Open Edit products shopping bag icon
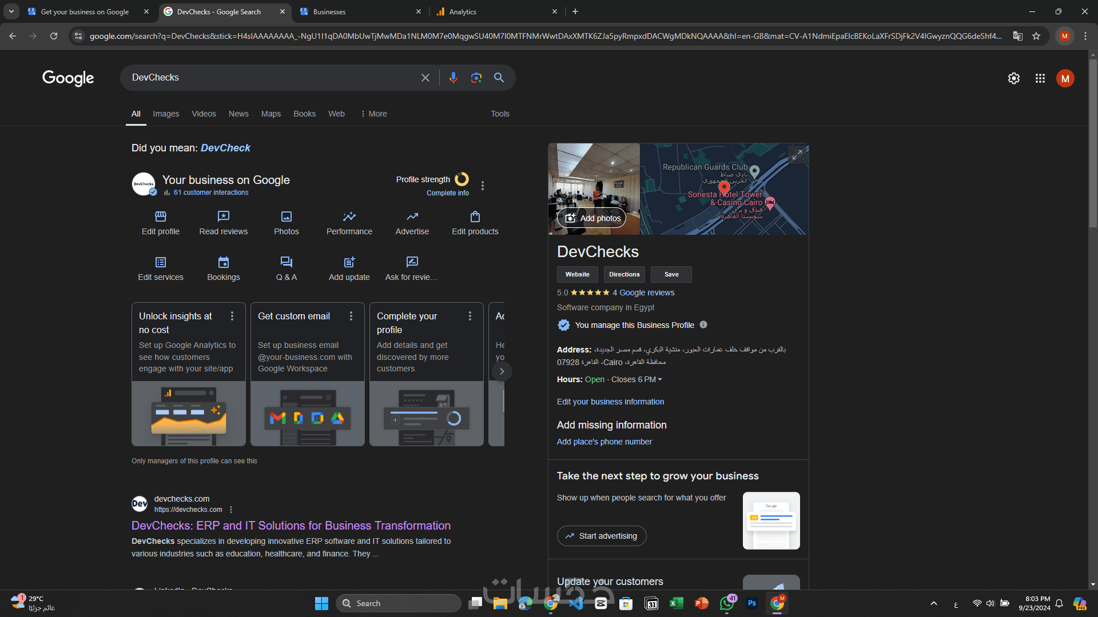The height and width of the screenshot is (617, 1098). click(x=475, y=217)
